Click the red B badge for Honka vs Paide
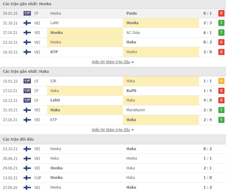This screenshot has width=226, height=192. click(221, 13)
